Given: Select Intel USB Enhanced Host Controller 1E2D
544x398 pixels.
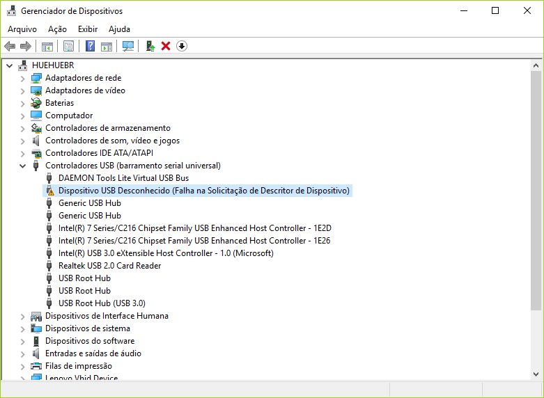Looking at the screenshot, I should tap(194, 228).
